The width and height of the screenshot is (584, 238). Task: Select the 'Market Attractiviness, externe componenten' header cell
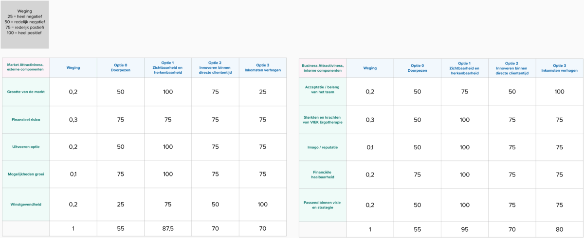(x=25, y=67)
